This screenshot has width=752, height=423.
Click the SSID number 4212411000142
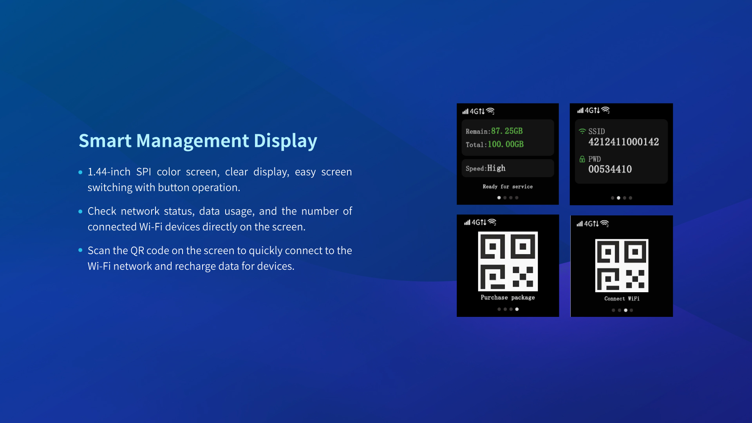624,142
